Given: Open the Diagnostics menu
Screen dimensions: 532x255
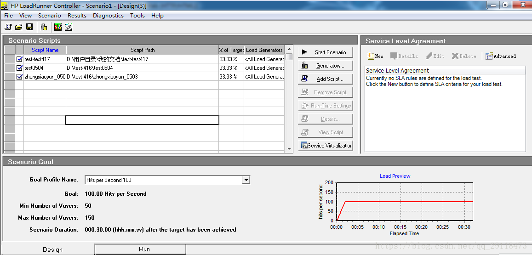Looking at the screenshot, I should (108, 16).
